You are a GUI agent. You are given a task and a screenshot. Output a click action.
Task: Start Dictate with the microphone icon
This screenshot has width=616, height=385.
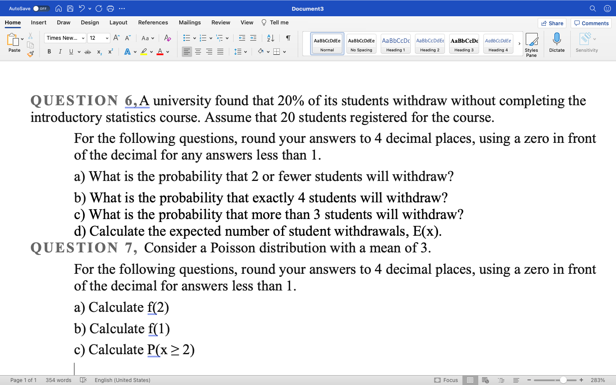click(557, 43)
